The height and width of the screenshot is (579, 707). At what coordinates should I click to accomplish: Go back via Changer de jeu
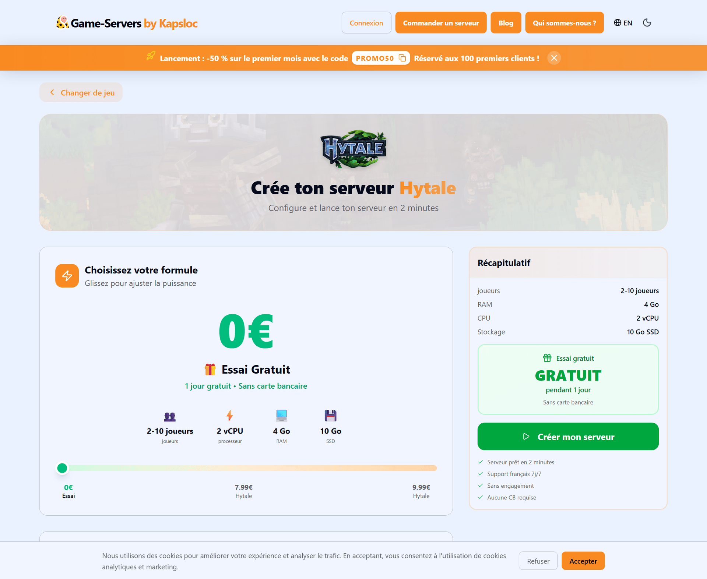point(81,92)
